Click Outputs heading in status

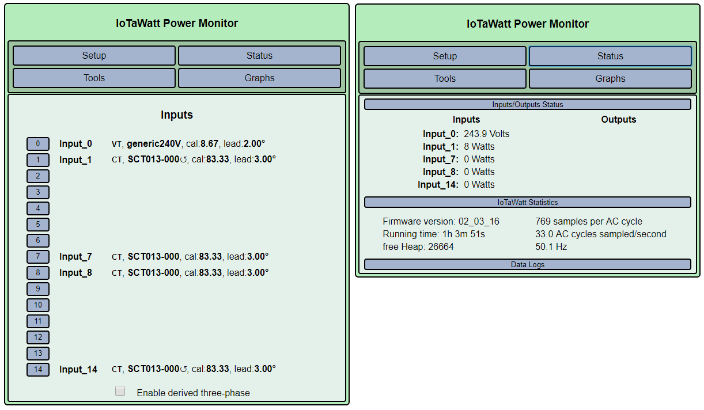click(x=619, y=120)
